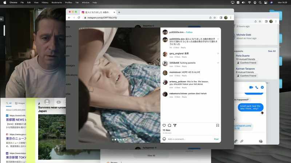Reload the Instagram page

point(79,17)
